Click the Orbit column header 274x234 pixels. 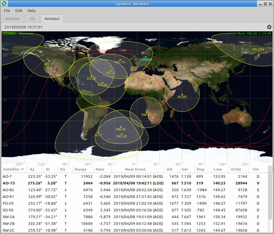click(239, 169)
